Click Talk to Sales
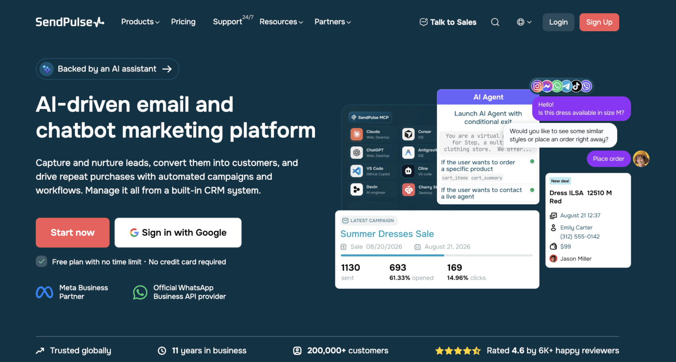The width and height of the screenshot is (676, 362). (x=448, y=22)
